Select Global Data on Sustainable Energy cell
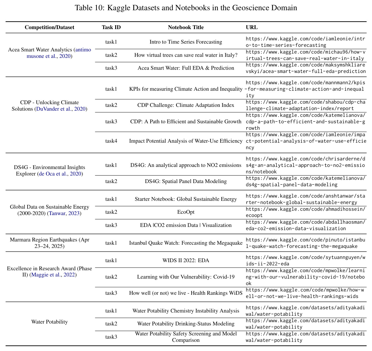 point(49,210)
